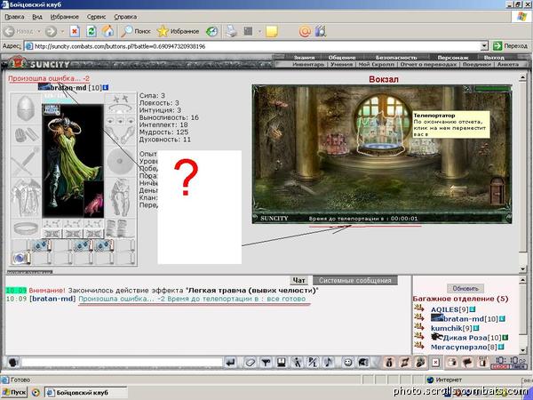
Task: Click info icon next to bratan-md name
Action: [106, 87]
